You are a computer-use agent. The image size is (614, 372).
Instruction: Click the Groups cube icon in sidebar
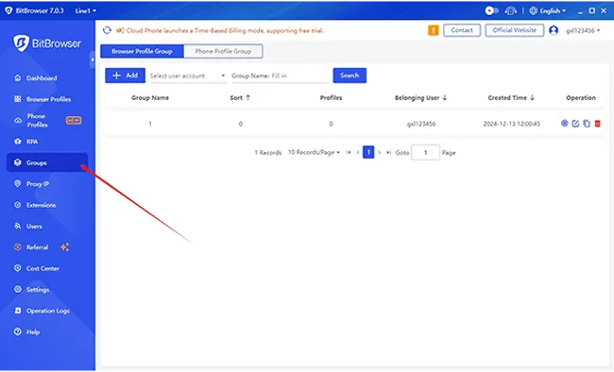pyautogui.click(x=18, y=162)
